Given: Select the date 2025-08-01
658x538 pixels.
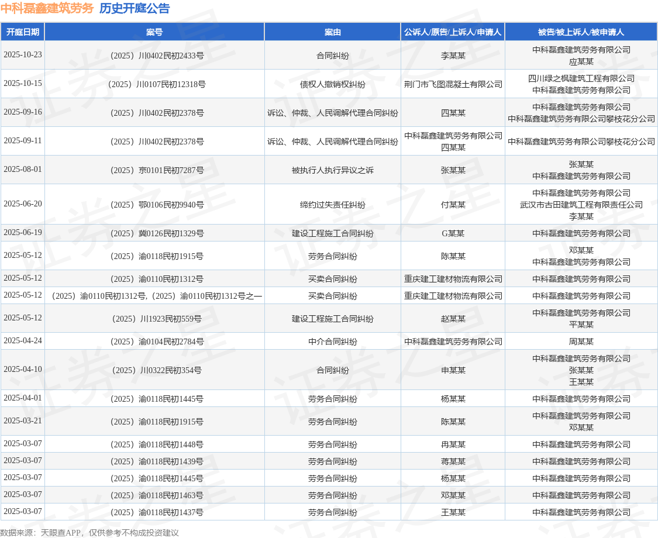Looking at the screenshot, I should tap(23, 169).
